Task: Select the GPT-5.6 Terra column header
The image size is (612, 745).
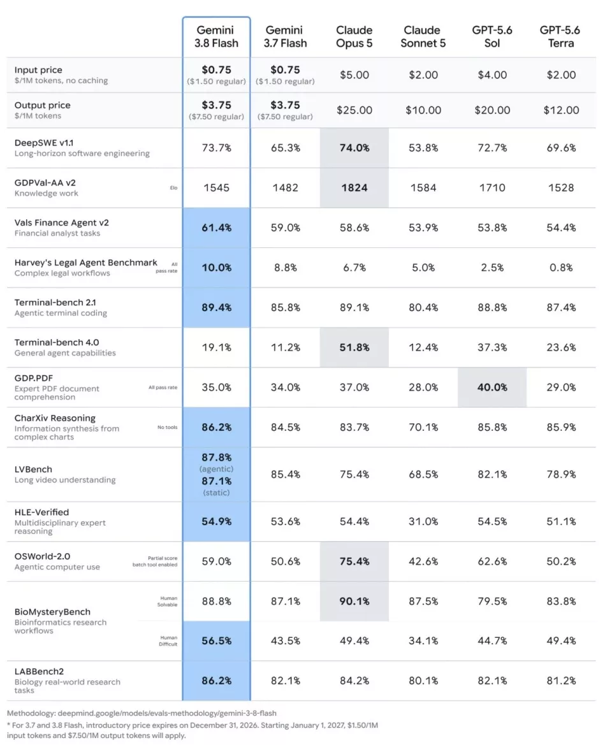Action: [x=560, y=36]
